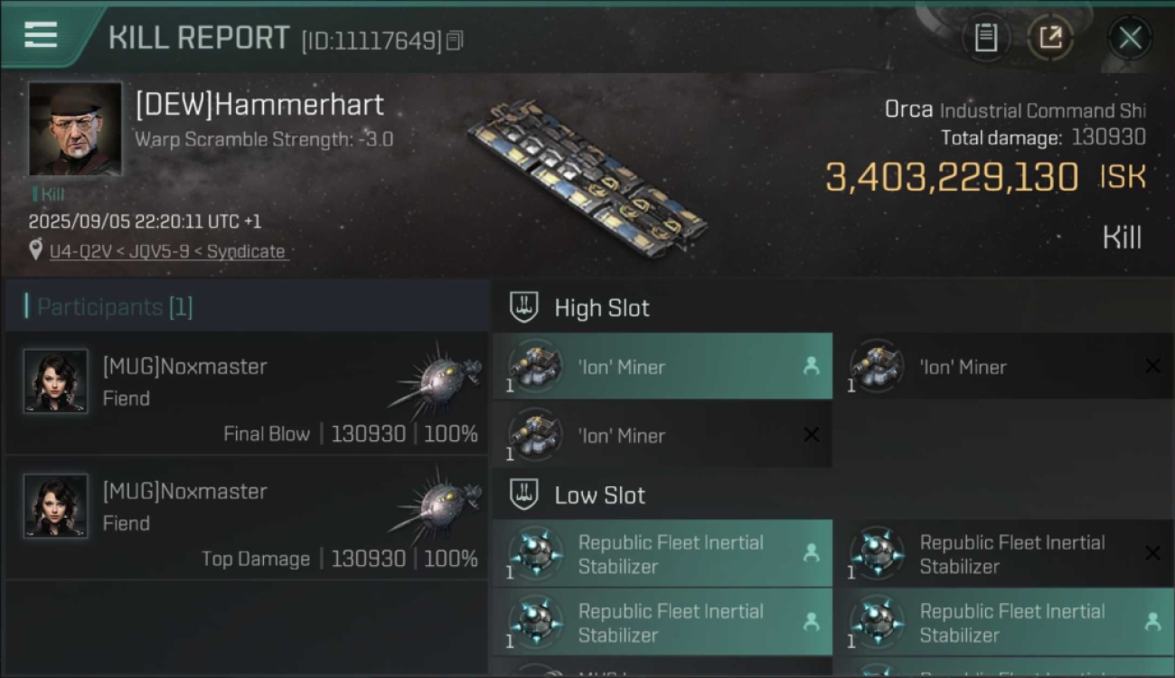Open the High Slot shield icon
This screenshot has height=678, width=1175.
(x=524, y=307)
